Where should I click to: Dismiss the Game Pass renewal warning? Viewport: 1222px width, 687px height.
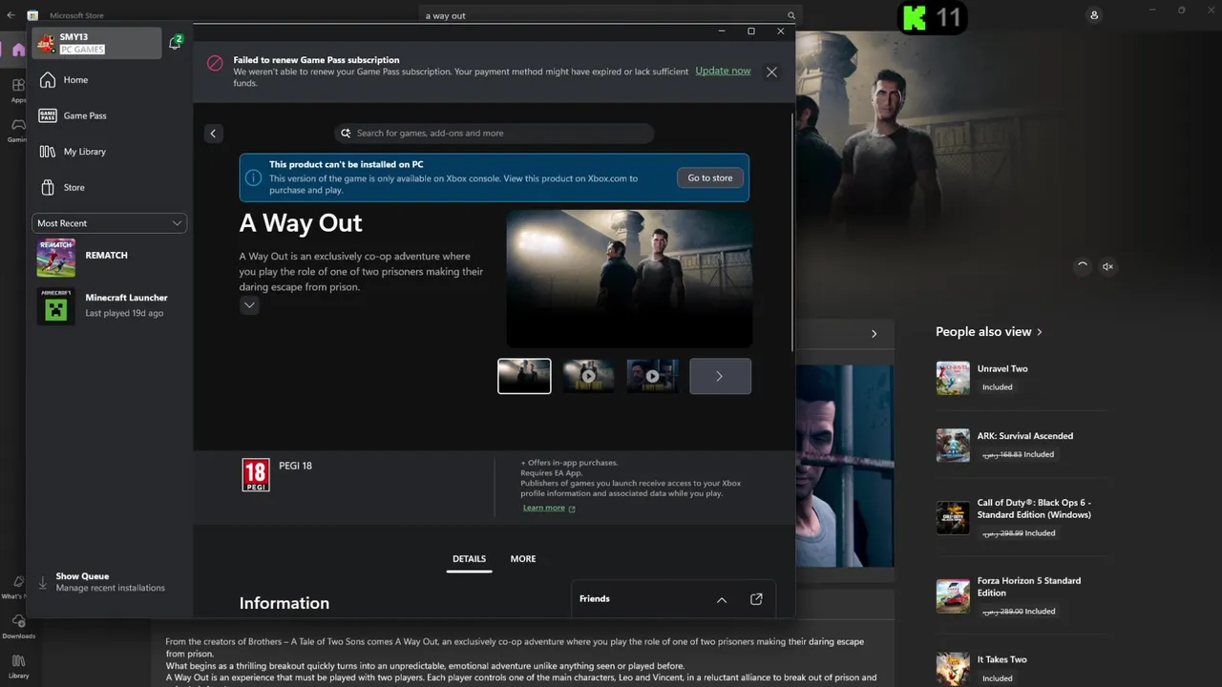coord(771,72)
